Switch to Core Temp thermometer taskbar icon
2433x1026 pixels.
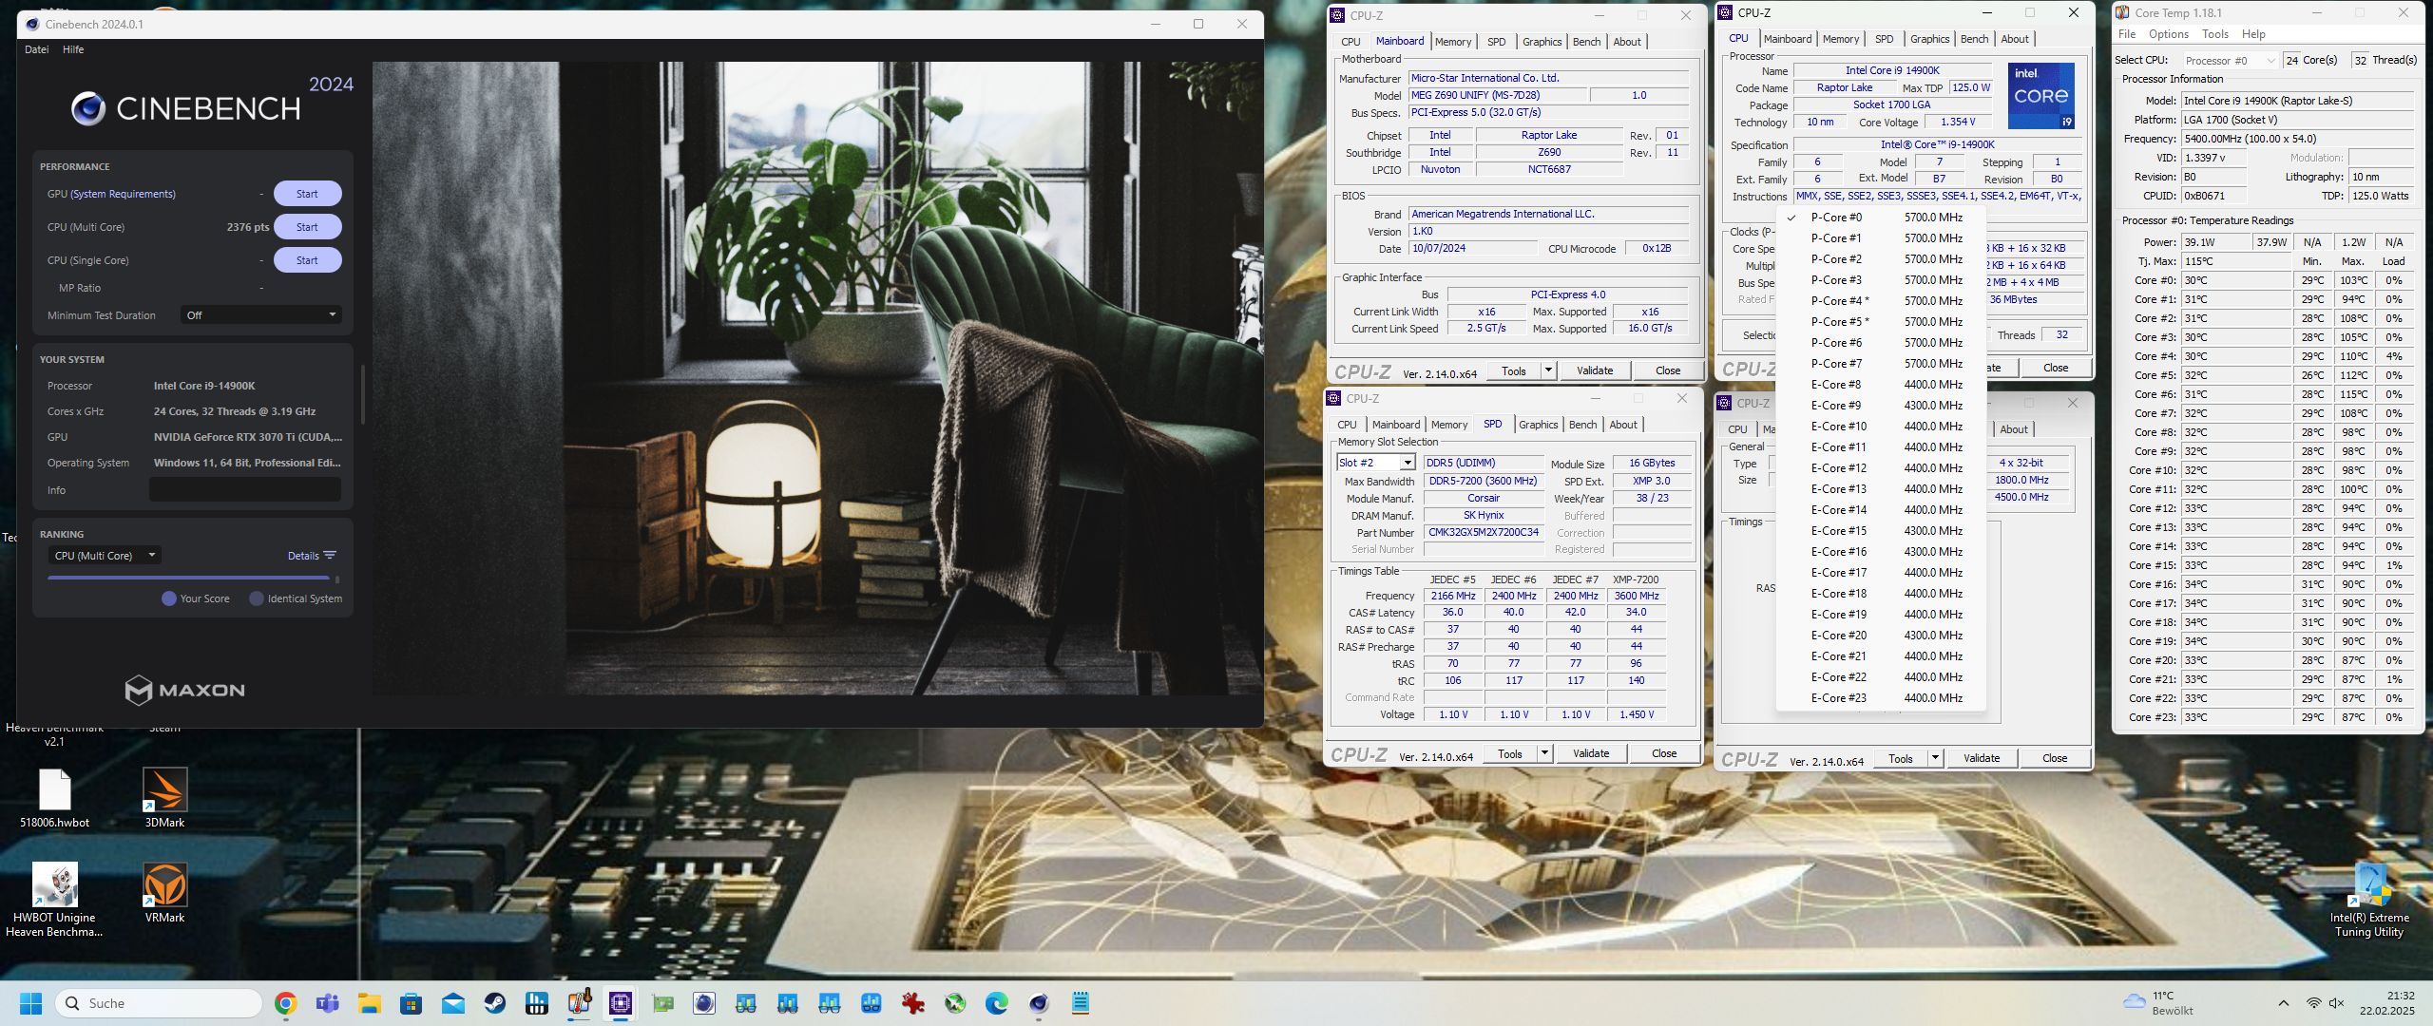pos(579,1003)
